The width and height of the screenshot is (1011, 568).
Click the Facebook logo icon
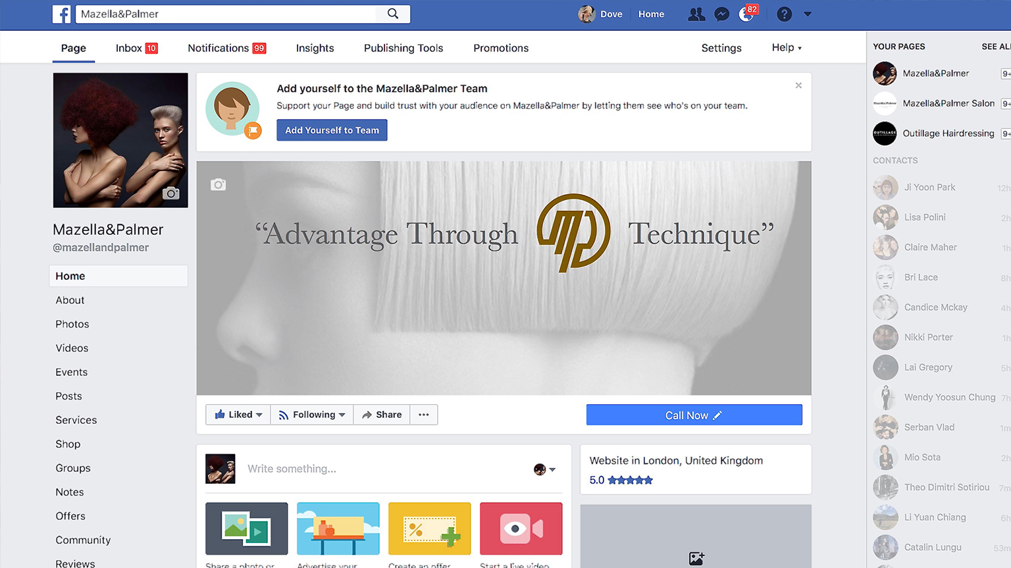click(x=61, y=14)
